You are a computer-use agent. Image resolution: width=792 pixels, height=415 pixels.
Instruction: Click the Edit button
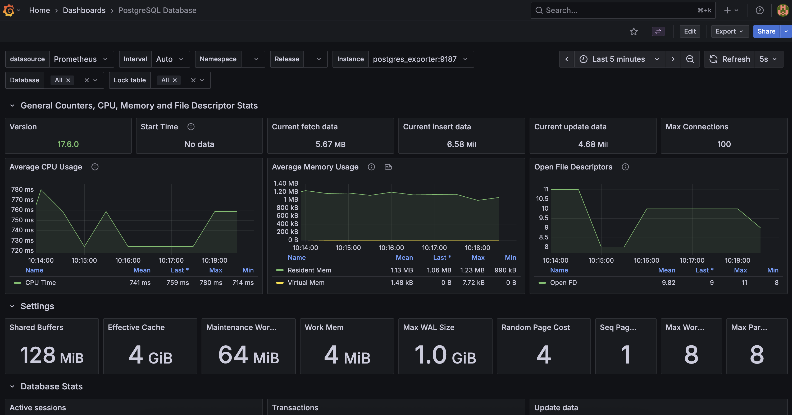tap(690, 31)
